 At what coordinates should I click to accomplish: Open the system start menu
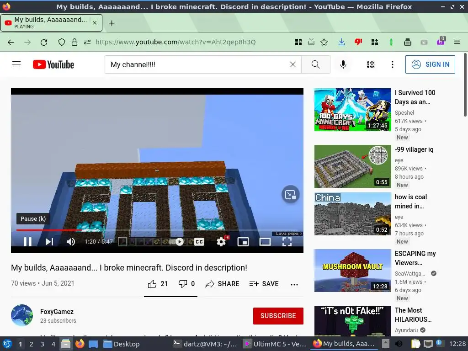click(x=7, y=344)
